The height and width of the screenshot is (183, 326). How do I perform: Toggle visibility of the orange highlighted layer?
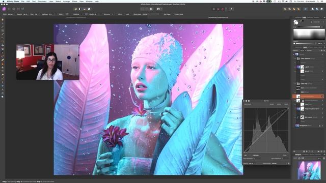tap(322, 96)
